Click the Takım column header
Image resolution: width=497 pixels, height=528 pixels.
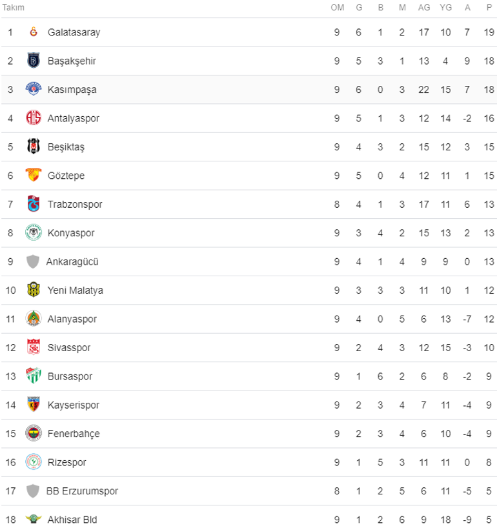point(14,8)
